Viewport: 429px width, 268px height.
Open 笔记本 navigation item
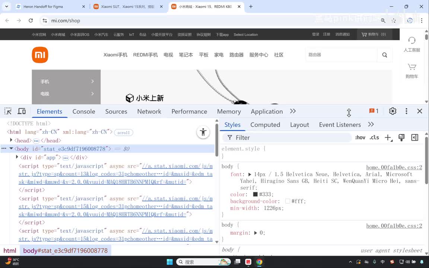pyautogui.click(x=186, y=55)
